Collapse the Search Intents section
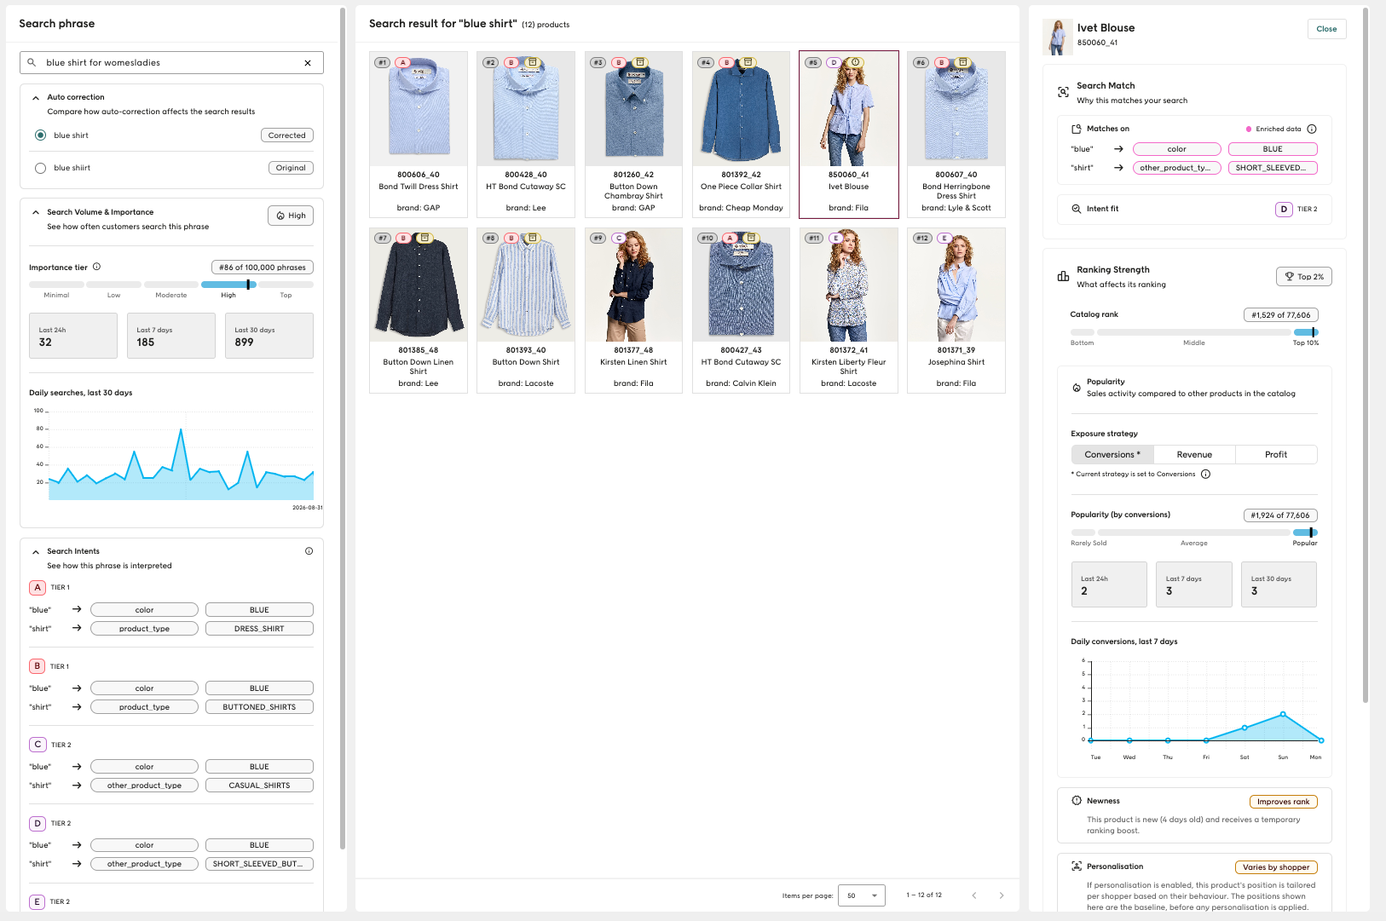This screenshot has height=921, width=1386. (x=36, y=552)
